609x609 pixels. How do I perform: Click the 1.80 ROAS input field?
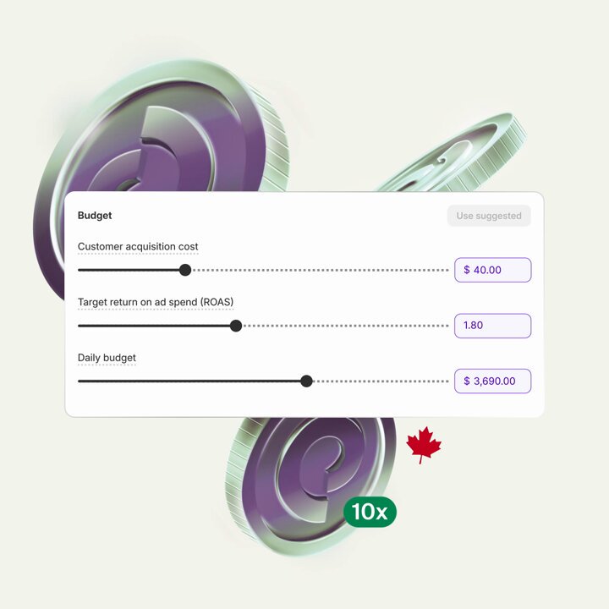[x=492, y=326]
